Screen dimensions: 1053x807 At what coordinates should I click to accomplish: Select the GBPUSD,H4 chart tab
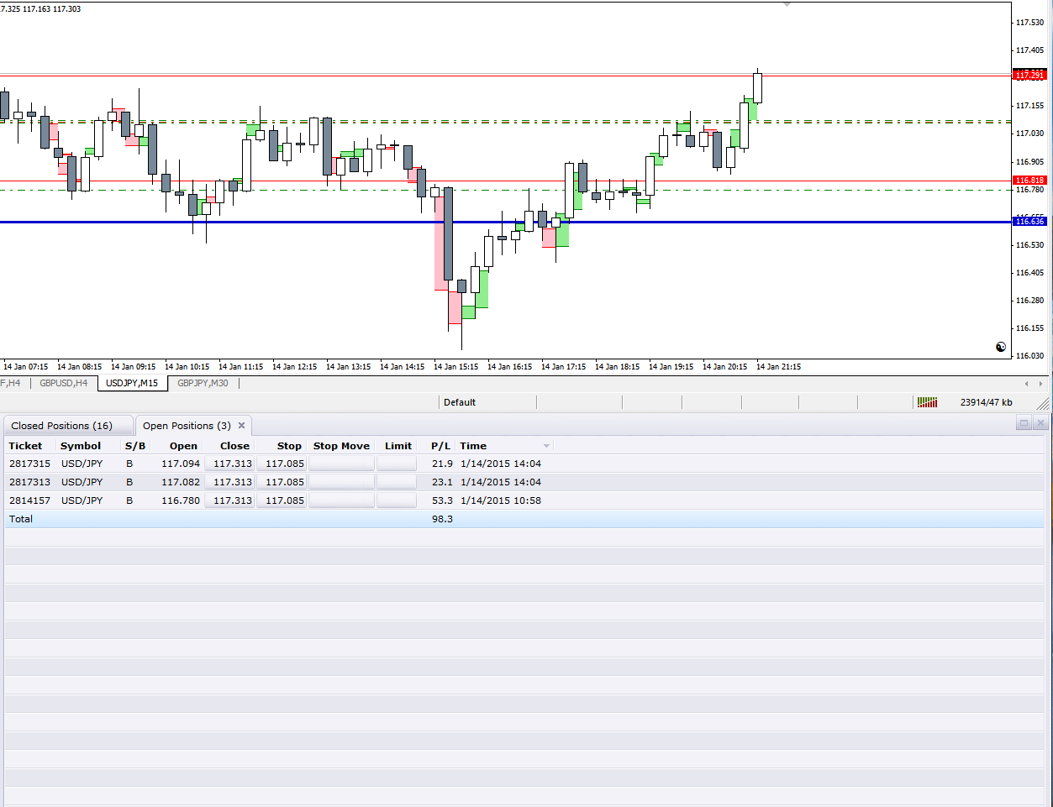coord(63,383)
